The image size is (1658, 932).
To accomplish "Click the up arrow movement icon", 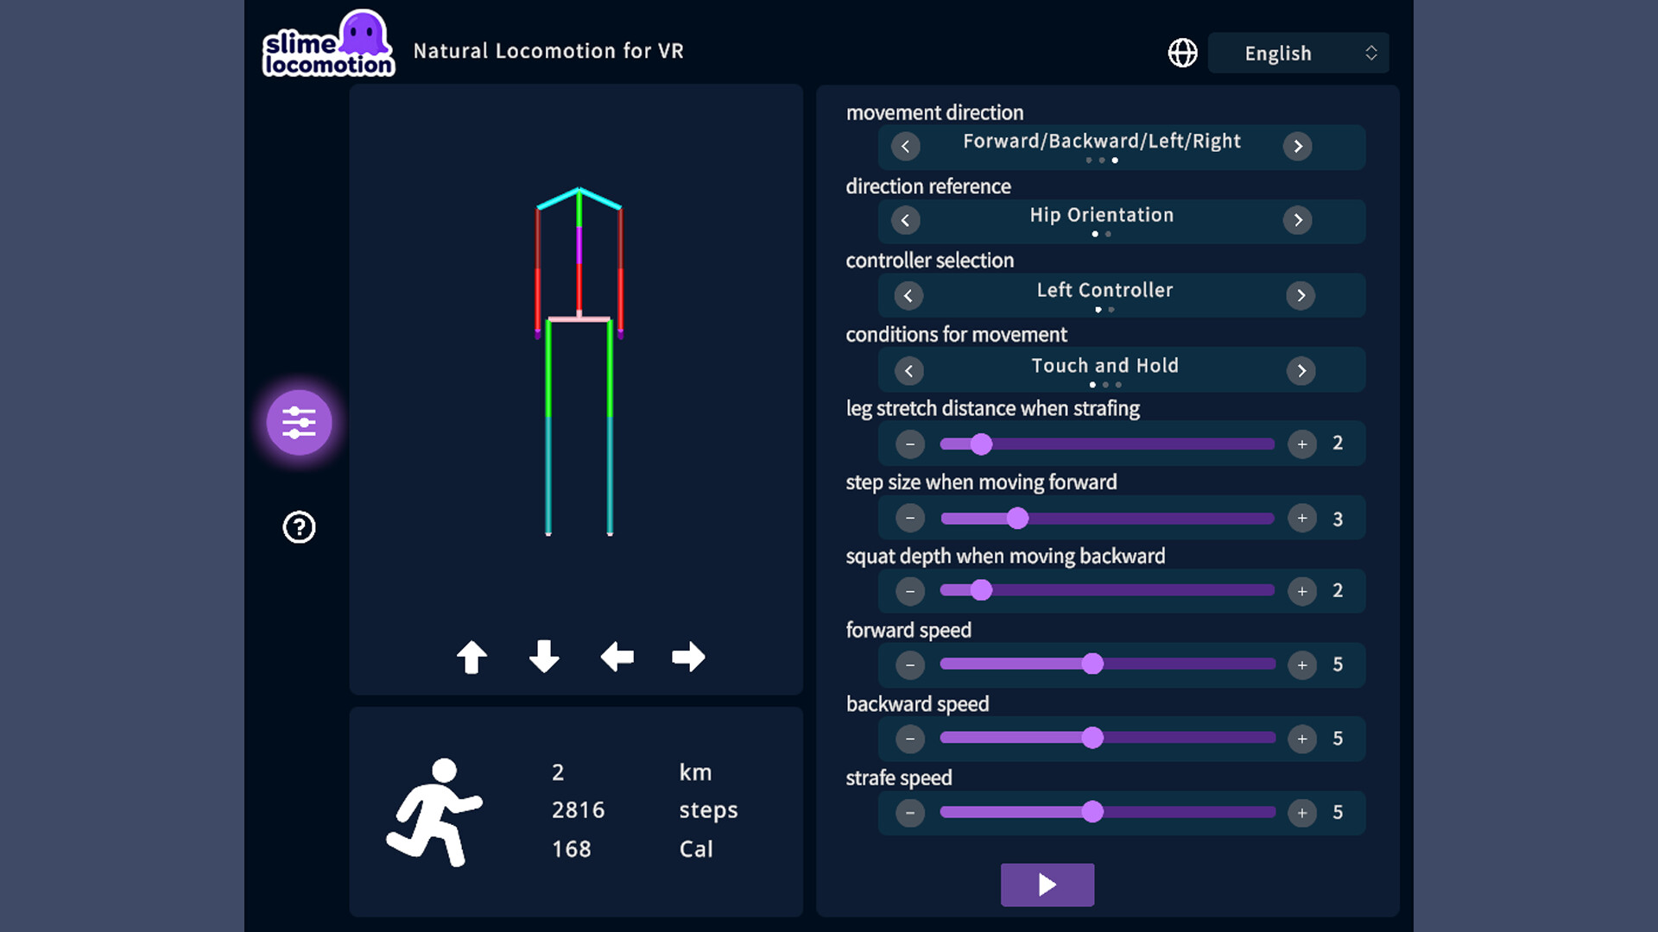I will [x=471, y=657].
